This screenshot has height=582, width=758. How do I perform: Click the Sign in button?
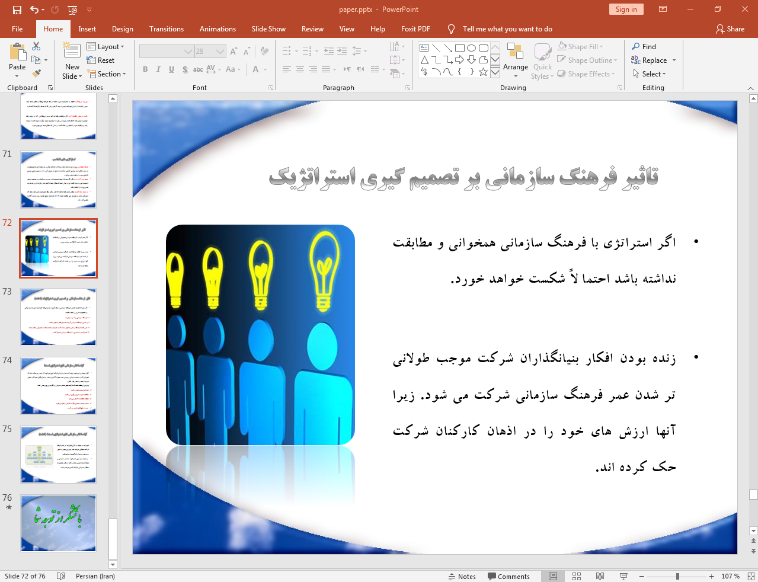[626, 9]
